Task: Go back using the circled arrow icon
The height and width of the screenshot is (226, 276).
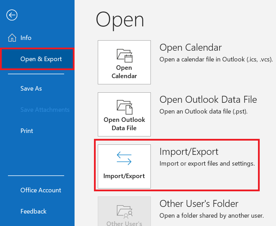Action: pyautogui.click(x=12, y=15)
